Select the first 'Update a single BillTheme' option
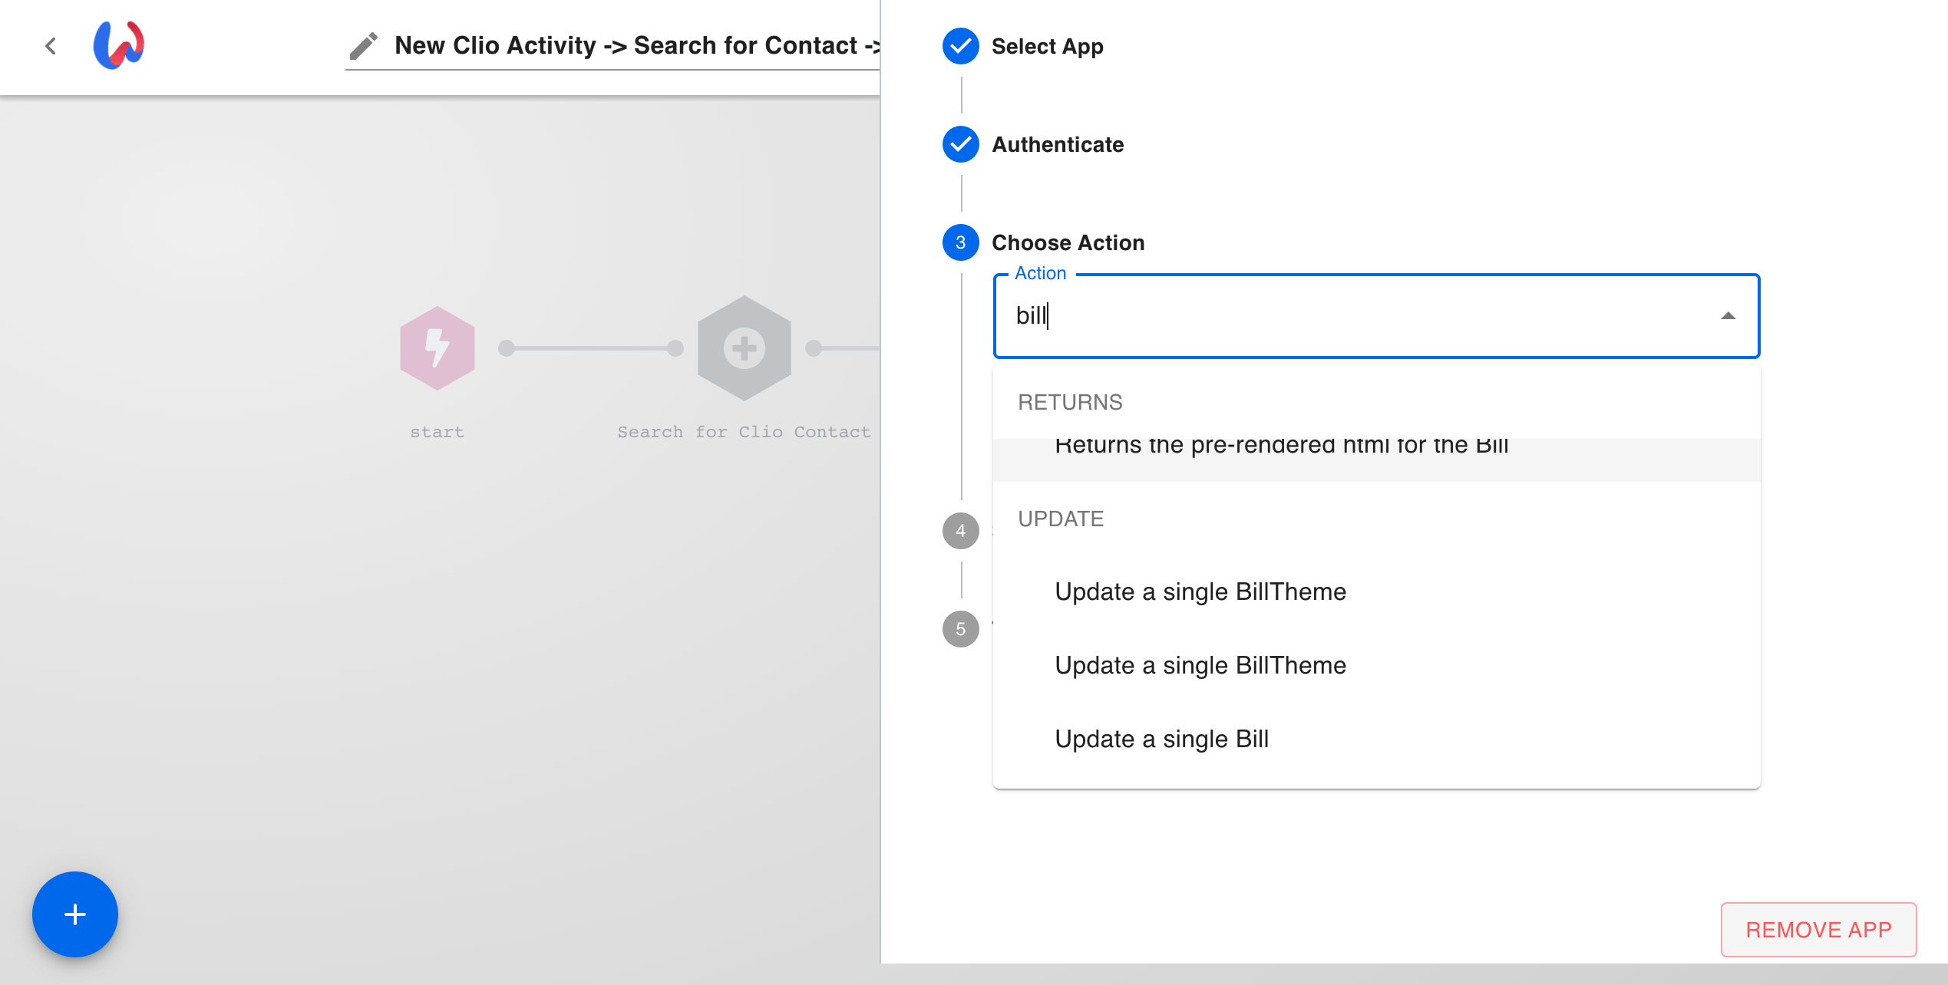Viewport: 1948px width, 985px height. point(1376,591)
